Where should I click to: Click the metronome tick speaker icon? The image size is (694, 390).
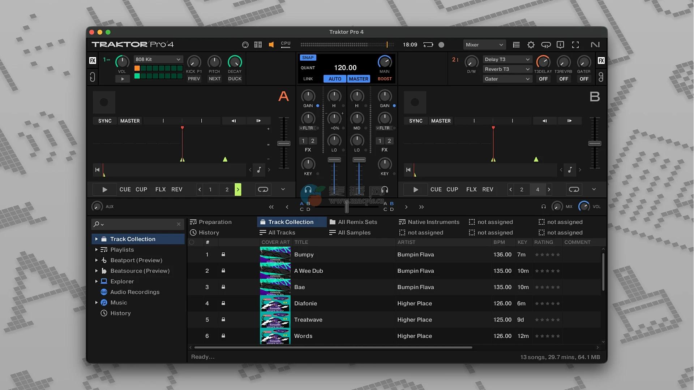271,45
